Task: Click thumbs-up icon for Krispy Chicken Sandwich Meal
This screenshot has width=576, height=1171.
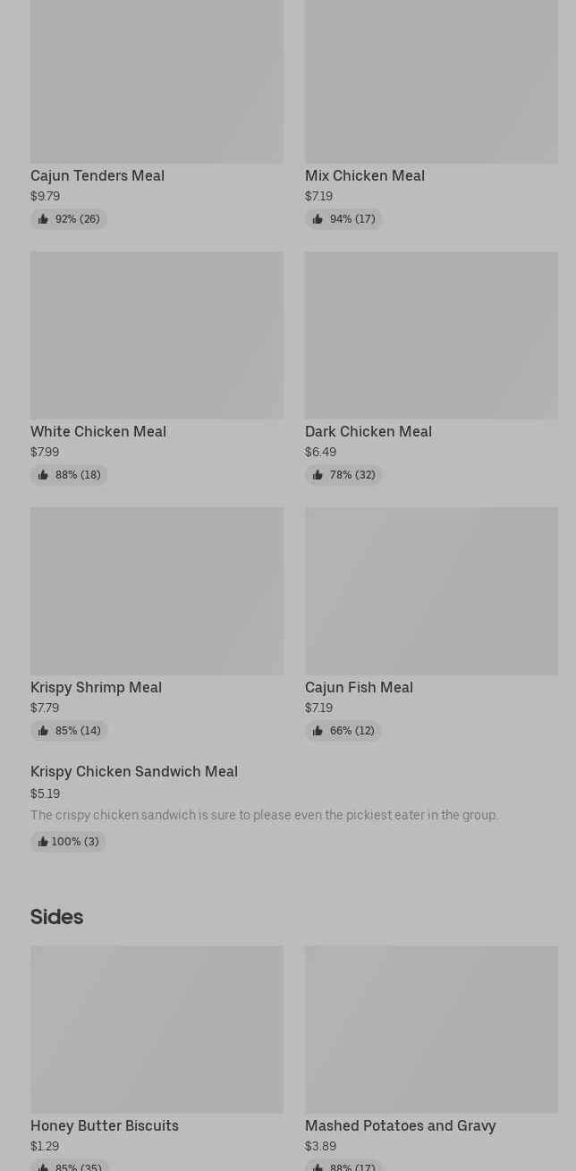Action: (x=43, y=842)
